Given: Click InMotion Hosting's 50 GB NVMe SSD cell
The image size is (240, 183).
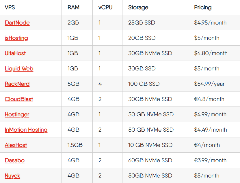Looking at the screenshot, I should (x=151, y=130).
